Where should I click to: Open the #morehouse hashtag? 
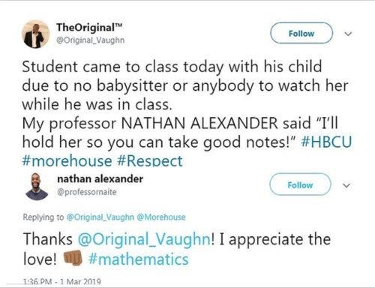pos(67,160)
